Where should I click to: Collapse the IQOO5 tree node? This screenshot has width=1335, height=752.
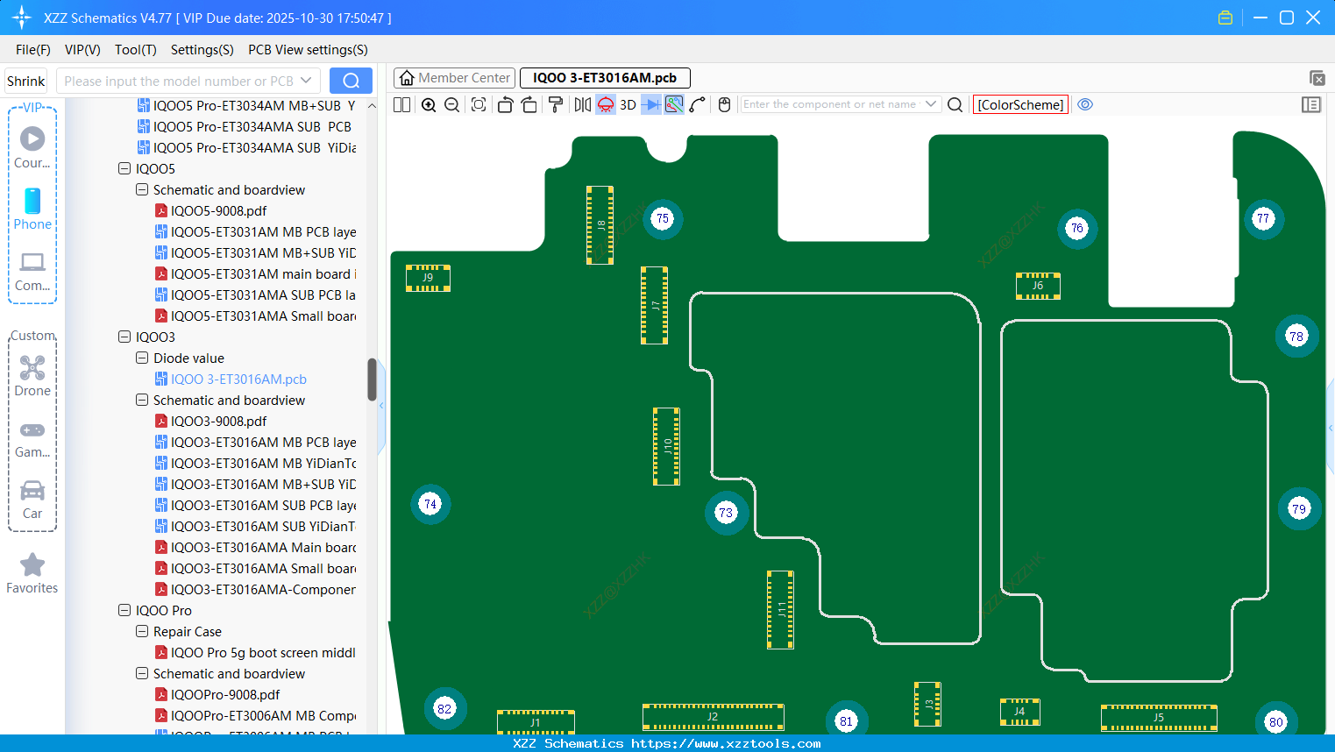coord(124,168)
